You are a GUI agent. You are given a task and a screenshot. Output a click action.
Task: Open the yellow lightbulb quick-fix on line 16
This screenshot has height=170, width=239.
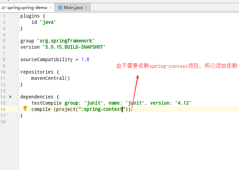(25, 108)
